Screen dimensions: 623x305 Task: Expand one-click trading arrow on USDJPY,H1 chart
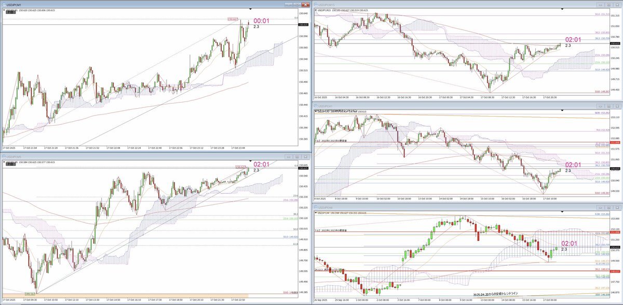click(x=316, y=111)
